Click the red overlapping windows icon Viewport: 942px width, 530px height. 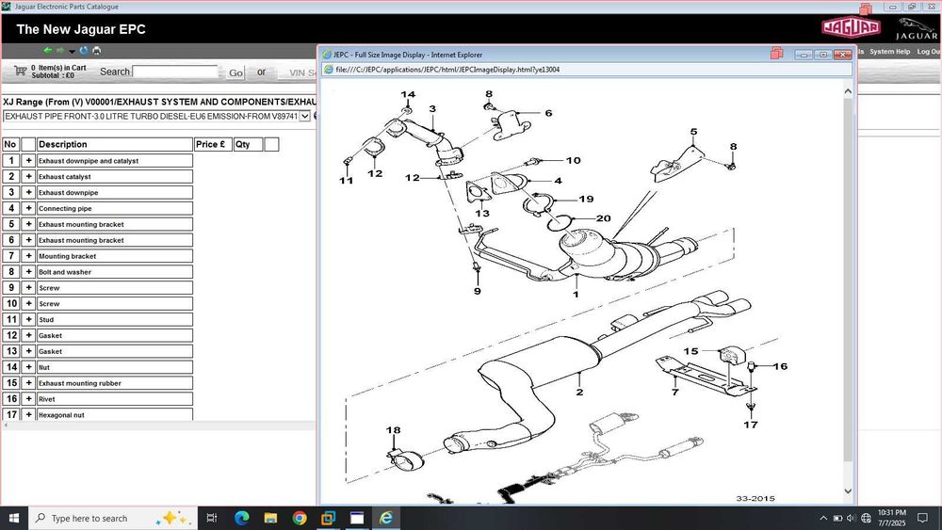coord(776,54)
